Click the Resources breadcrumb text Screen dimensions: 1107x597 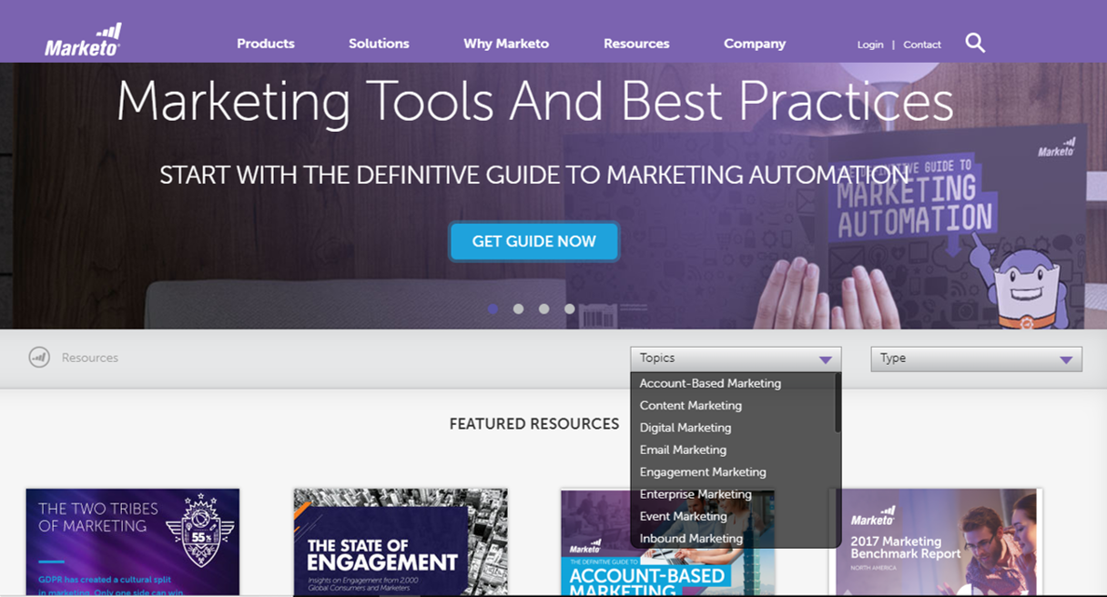click(x=90, y=358)
